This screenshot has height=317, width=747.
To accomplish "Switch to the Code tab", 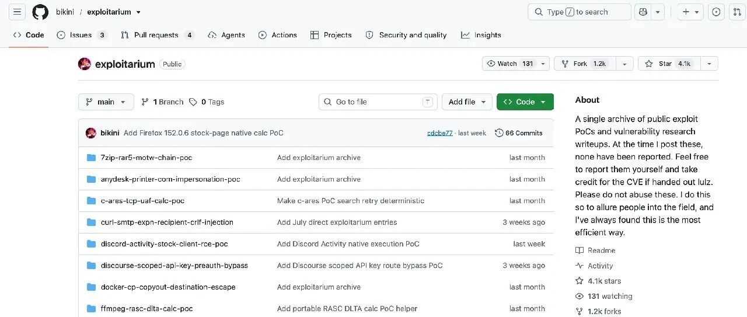I will click(x=29, y=35).
